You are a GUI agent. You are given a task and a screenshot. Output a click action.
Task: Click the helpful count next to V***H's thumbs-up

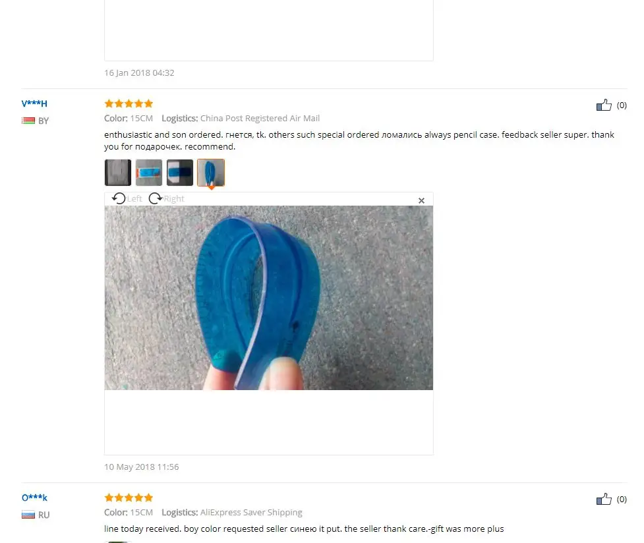622,105
